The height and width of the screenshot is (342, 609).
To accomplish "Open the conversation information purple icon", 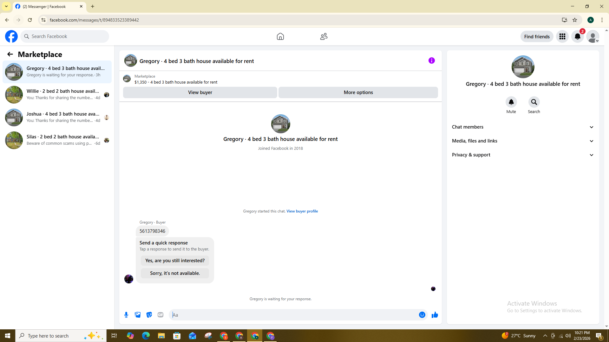I will click(431, 60).
